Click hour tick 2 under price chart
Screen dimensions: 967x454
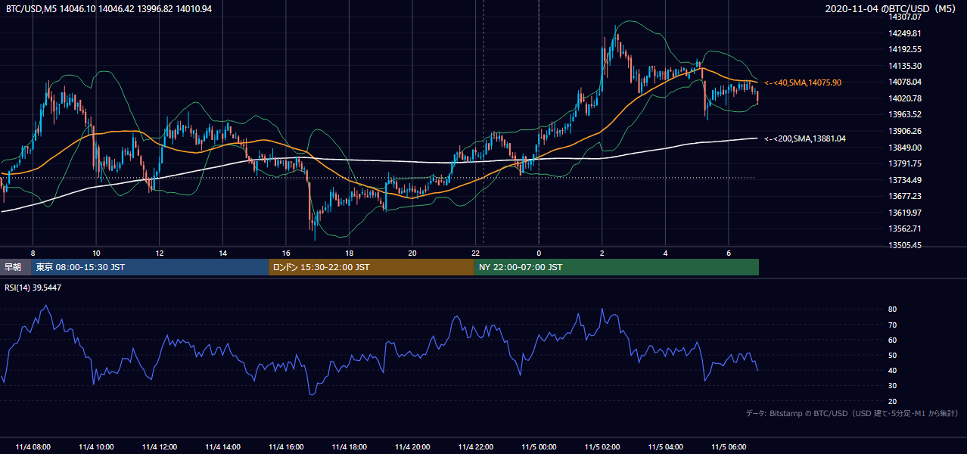pyautogui.click(x=602, y=253)
